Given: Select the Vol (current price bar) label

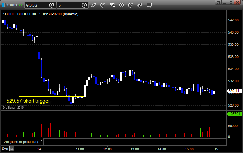Looking at the screenshot, I should coord(21,142).
